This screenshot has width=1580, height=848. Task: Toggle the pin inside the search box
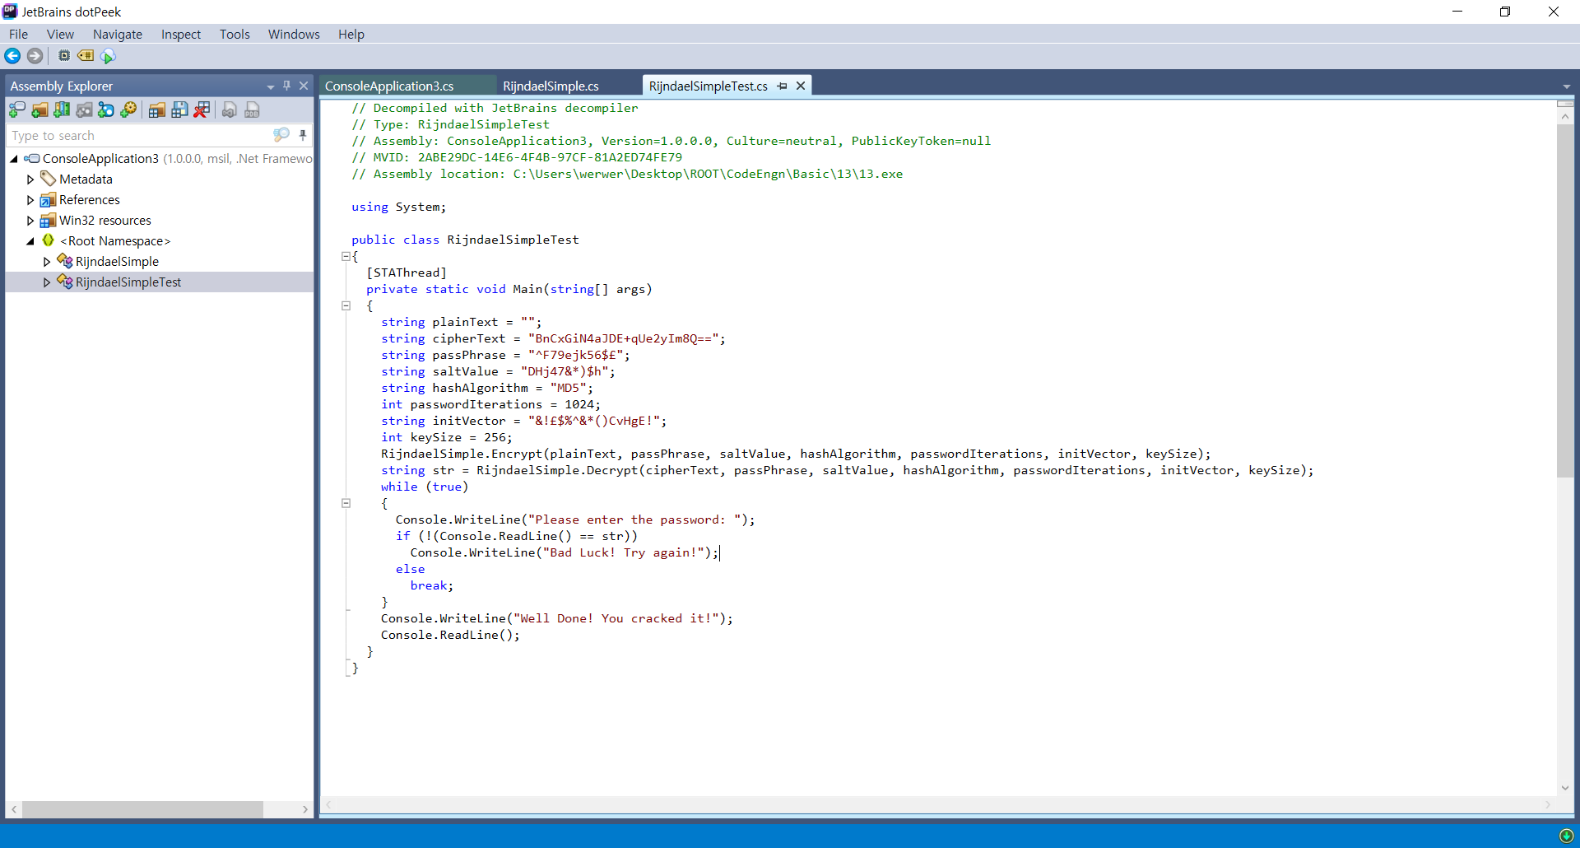pos(303,134)
